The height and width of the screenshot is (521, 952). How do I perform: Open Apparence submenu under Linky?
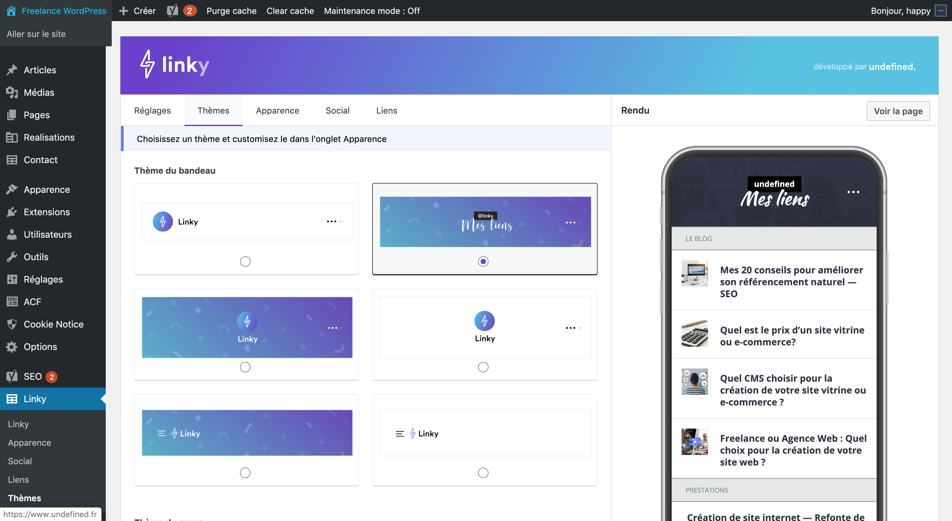click(29, 442)
